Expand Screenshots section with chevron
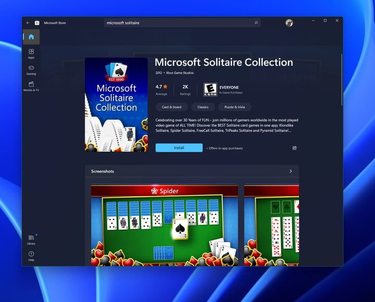 click(291, 171)
